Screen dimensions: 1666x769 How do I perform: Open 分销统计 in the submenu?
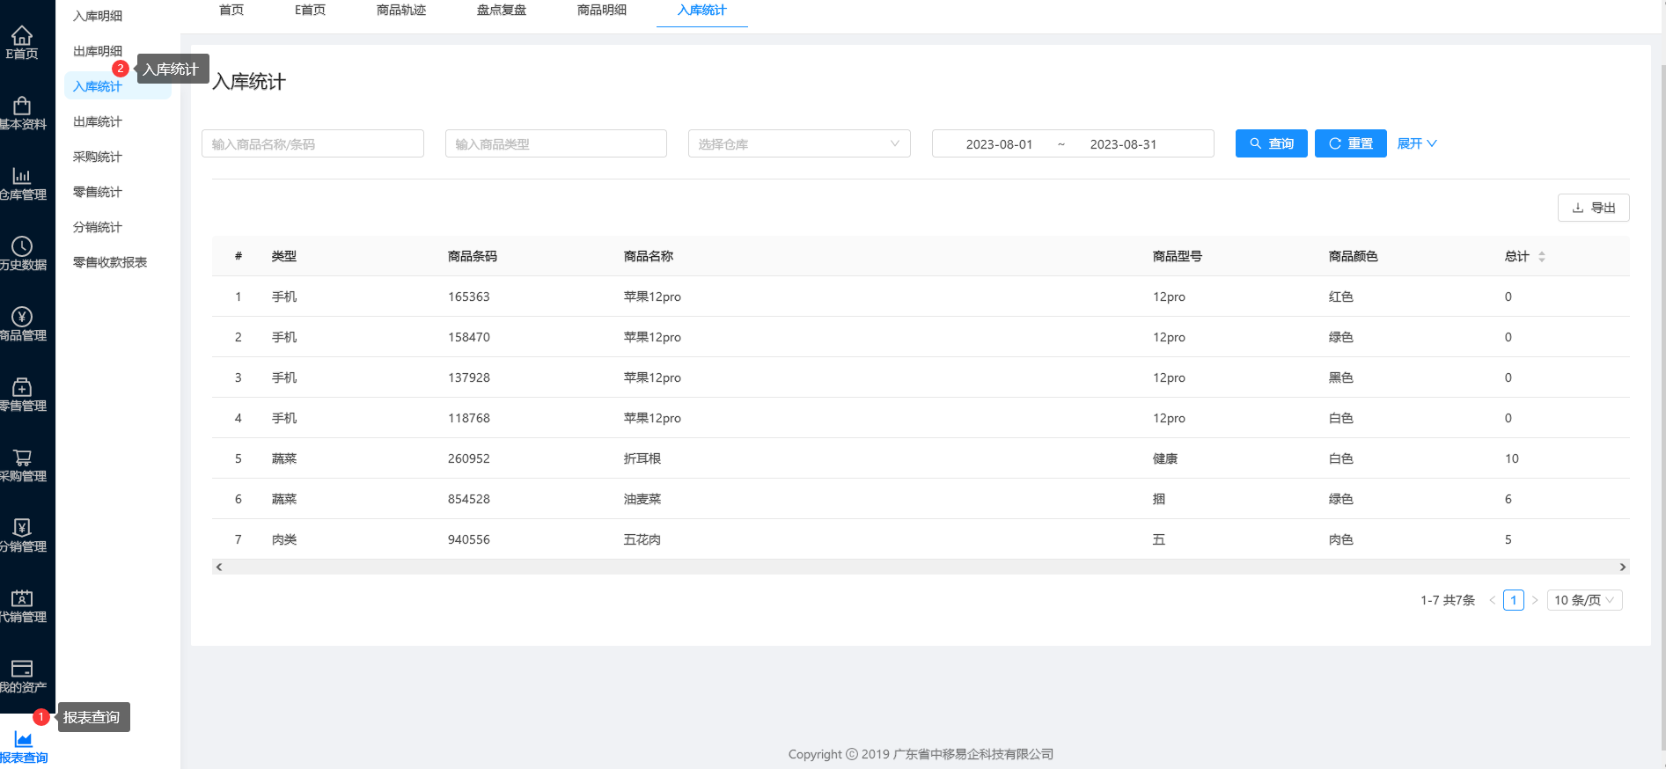click(98, 227)
